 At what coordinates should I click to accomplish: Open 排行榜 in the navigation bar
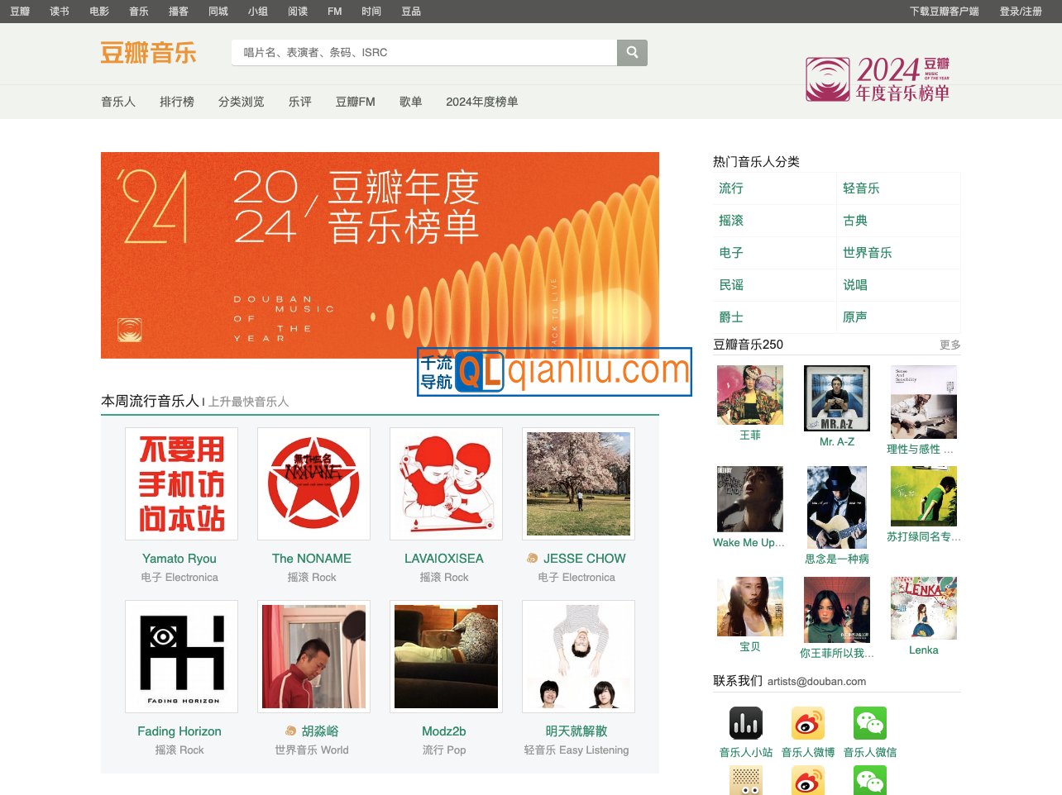(176, 102)
